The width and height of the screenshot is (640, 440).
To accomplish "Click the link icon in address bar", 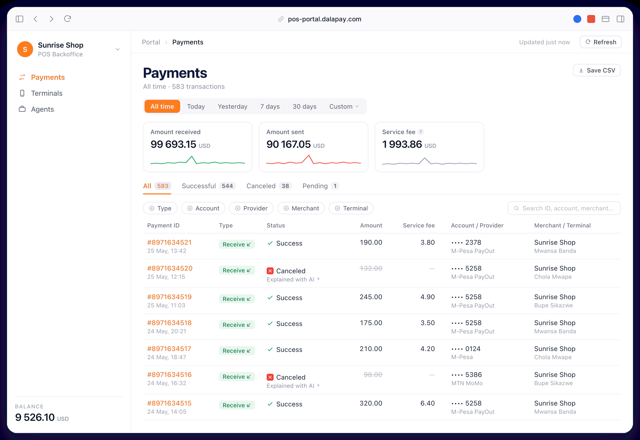I will (x=281, y=19).
